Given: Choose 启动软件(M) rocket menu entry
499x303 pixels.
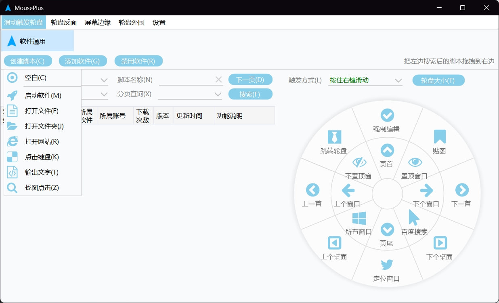Looking at the screenshot, I should [x=42, y=96].
